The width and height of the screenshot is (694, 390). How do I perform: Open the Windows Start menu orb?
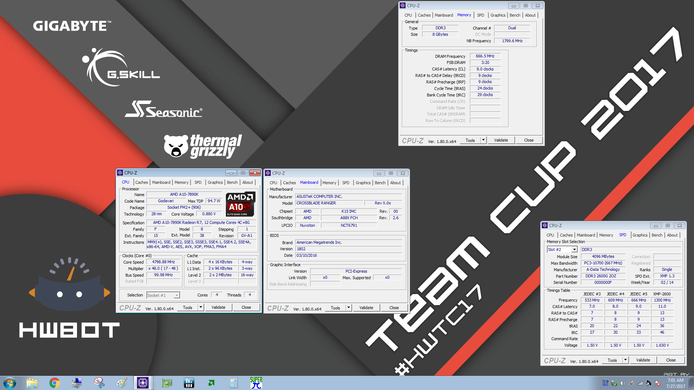pos(10,383)
